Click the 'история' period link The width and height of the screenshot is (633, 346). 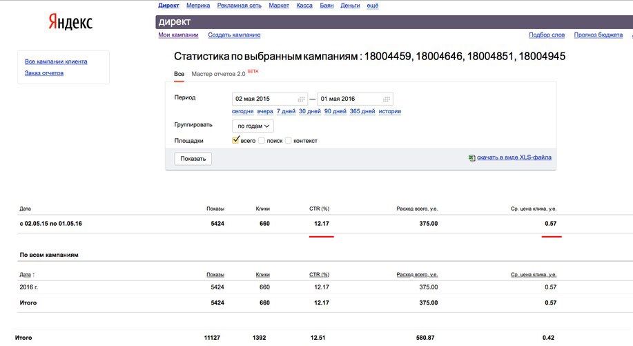click(x=390, y=111)
